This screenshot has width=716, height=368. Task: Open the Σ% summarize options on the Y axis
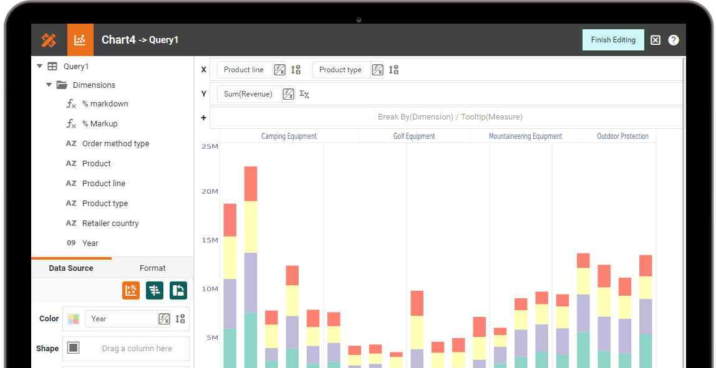tap(304, 94)
